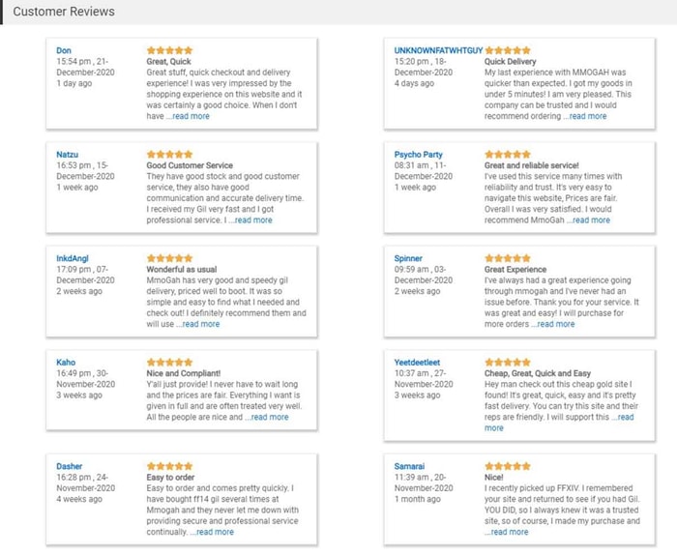Open the Spinner reviewer name link
This screenshot has height=556, width=677.
tap(408, 258)
